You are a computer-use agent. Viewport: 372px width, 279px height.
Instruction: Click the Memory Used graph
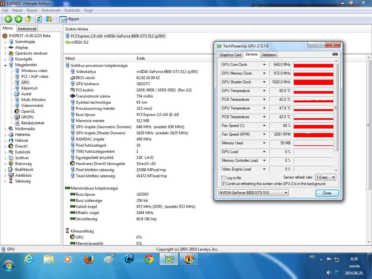tap(314, 143)
